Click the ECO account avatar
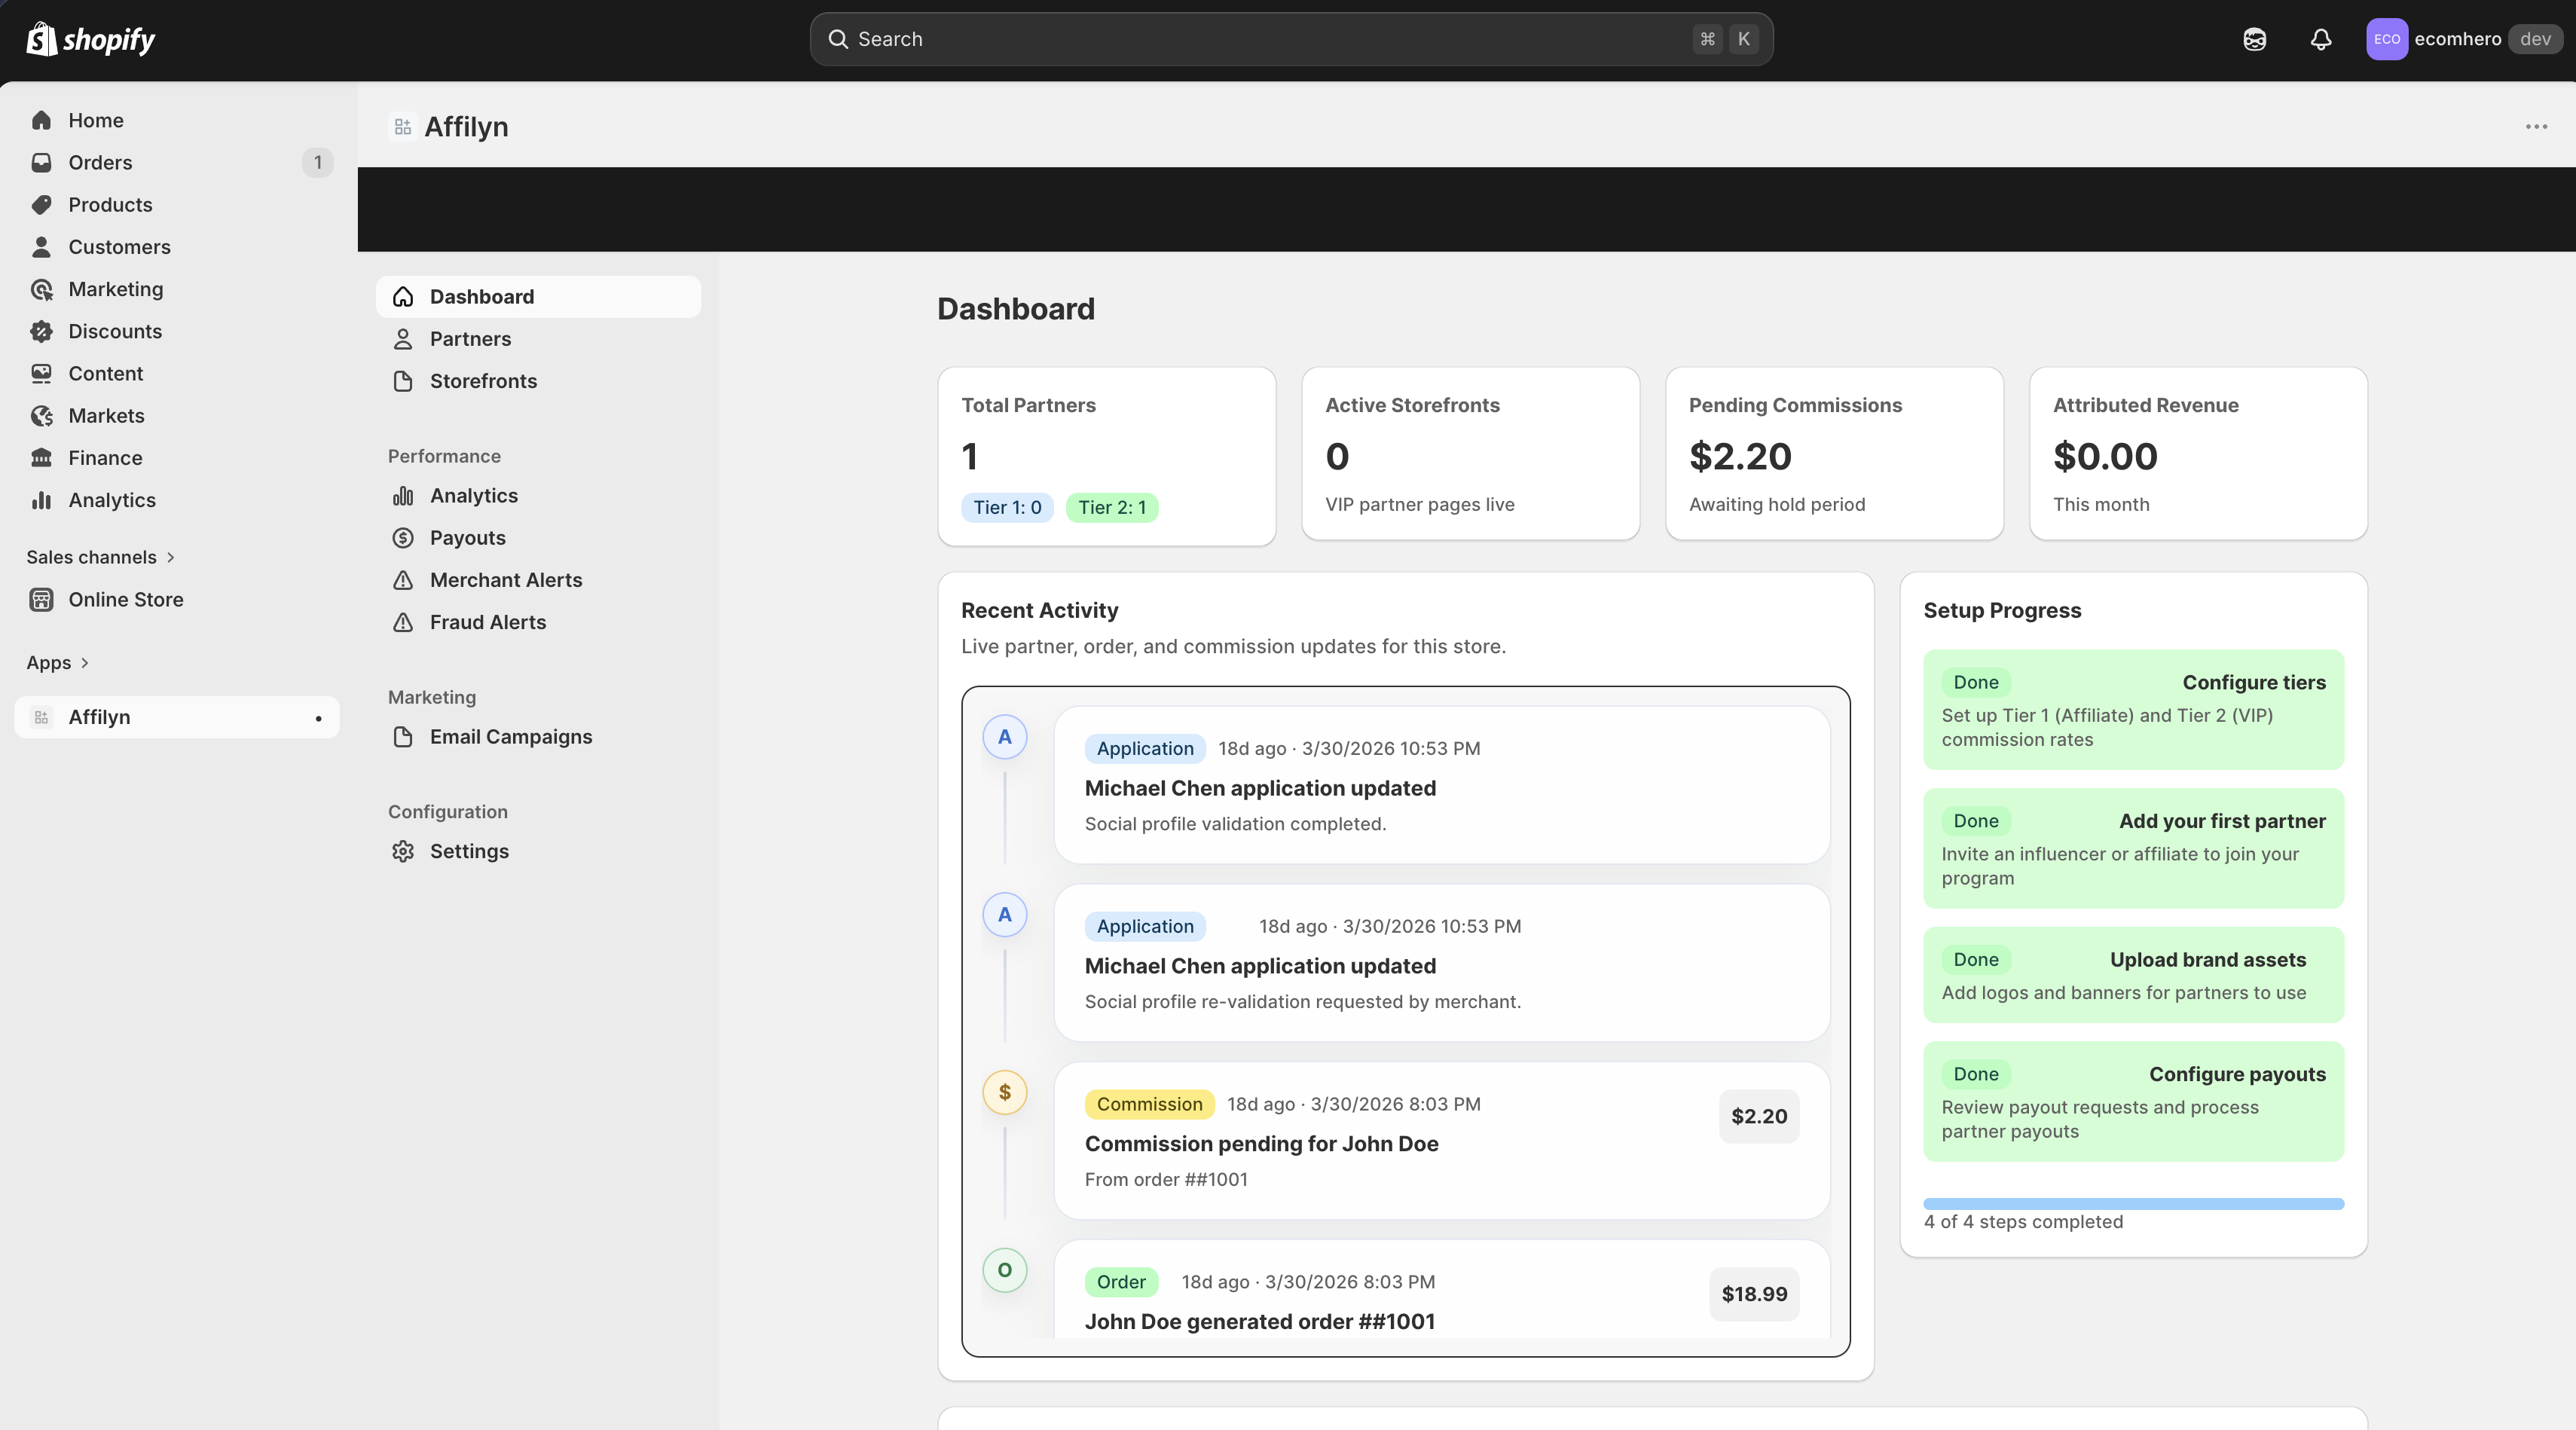Image resolution: width=2576 pixels, height=1430 pixels. tap(2386, 39)
